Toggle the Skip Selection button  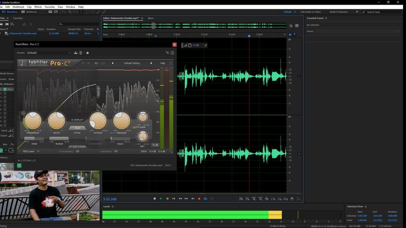pyautogui.click(x=212, y=198)
